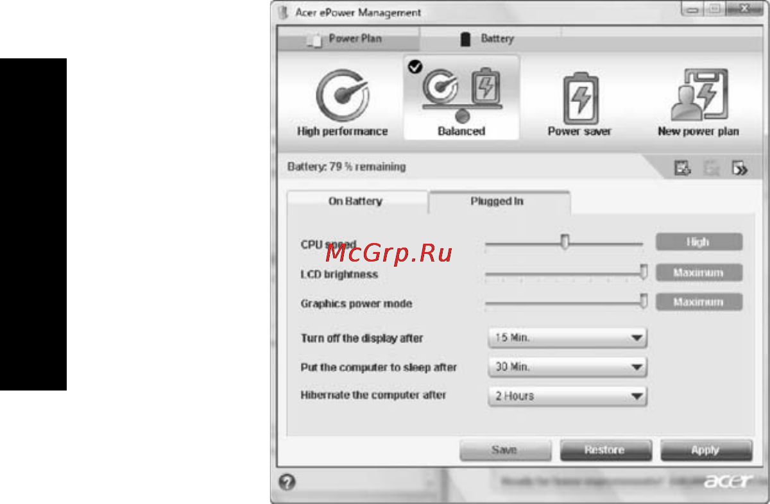Click the double-arrow icon beside battery status
This screenshot has width=770, height=504.
tap(740, 169)
